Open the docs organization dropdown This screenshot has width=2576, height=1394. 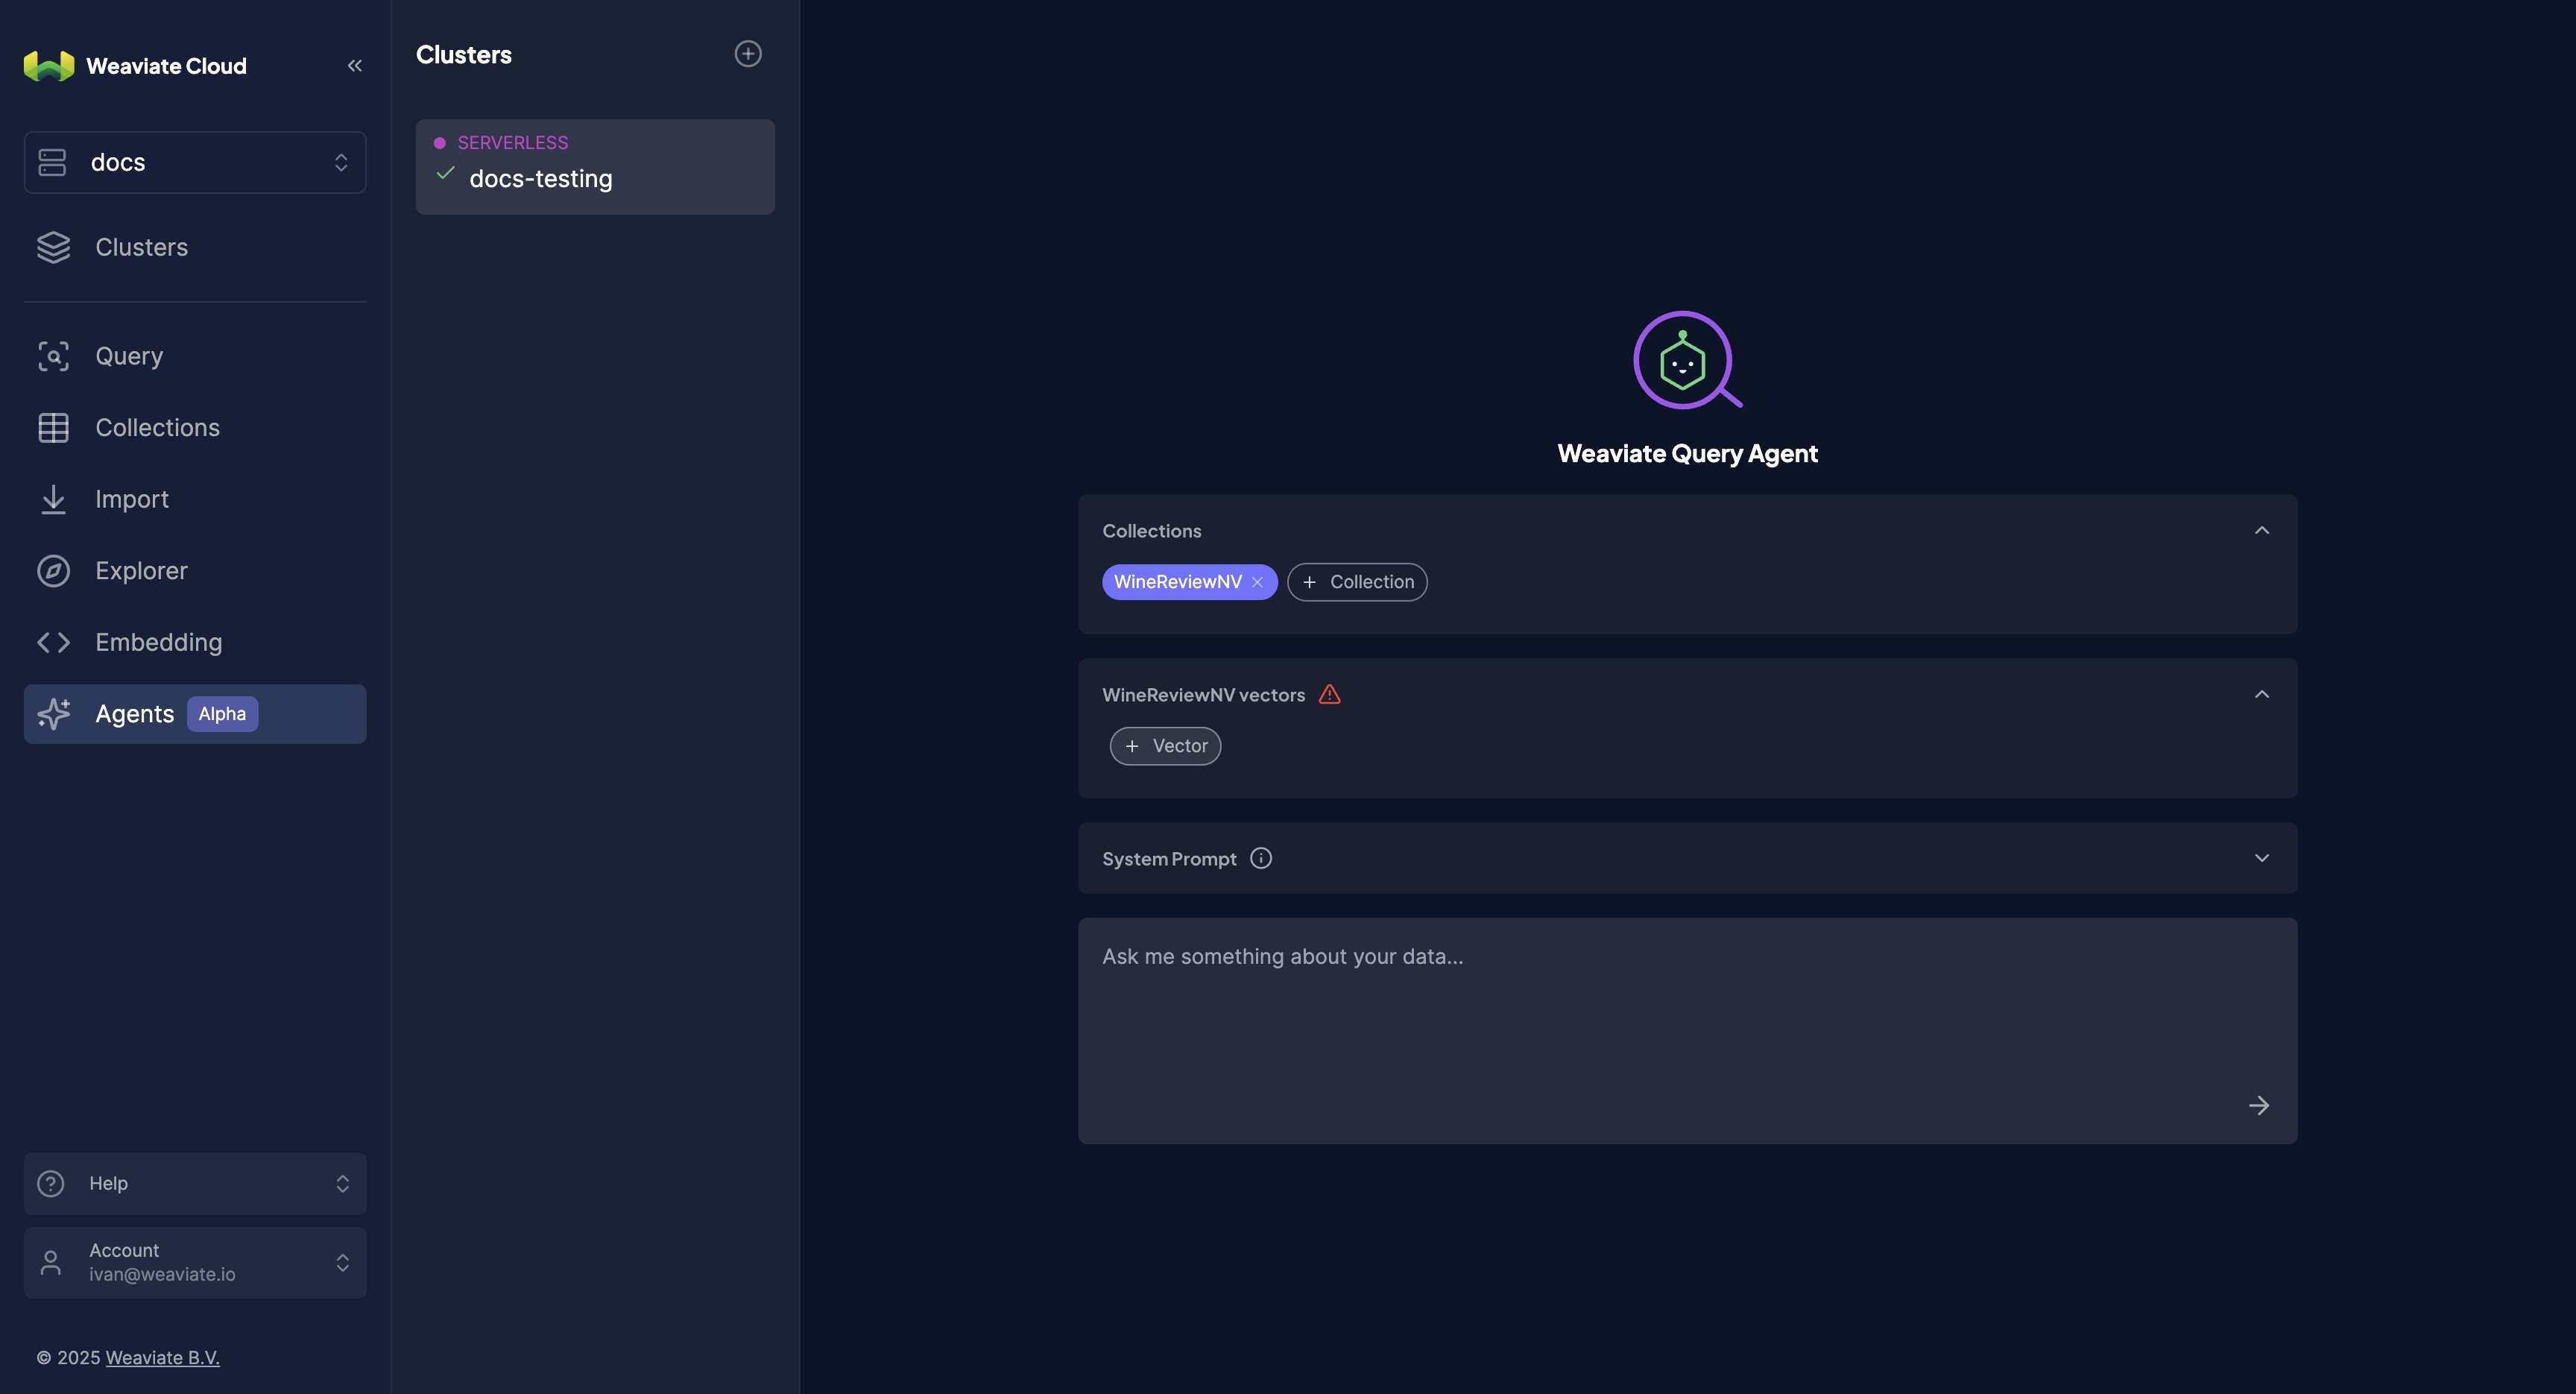[195, 162]
